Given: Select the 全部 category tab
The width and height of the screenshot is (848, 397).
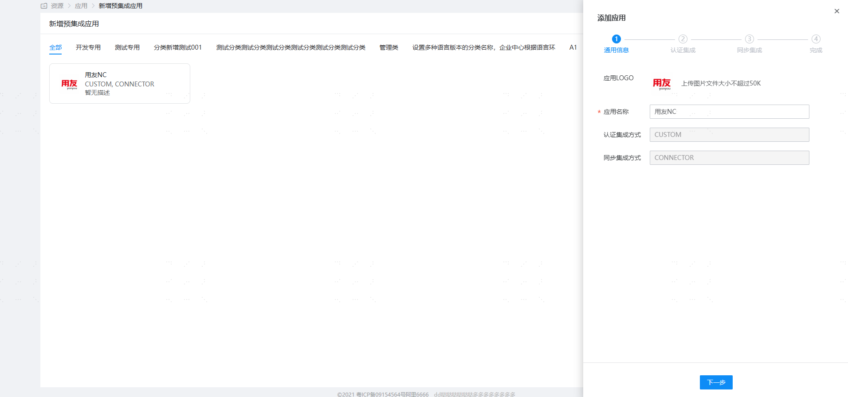Looking at the screenshot, I should click(x=55, y=47).
